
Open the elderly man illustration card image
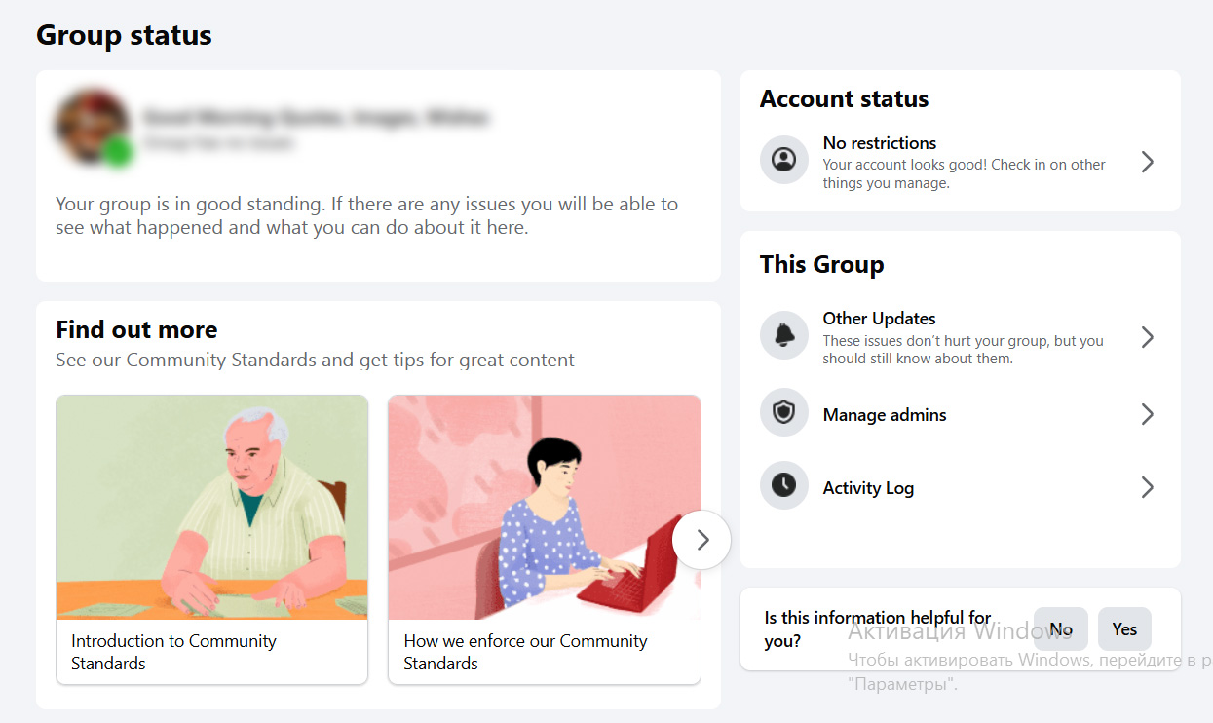pyautogui.click(x=212, y=507)
